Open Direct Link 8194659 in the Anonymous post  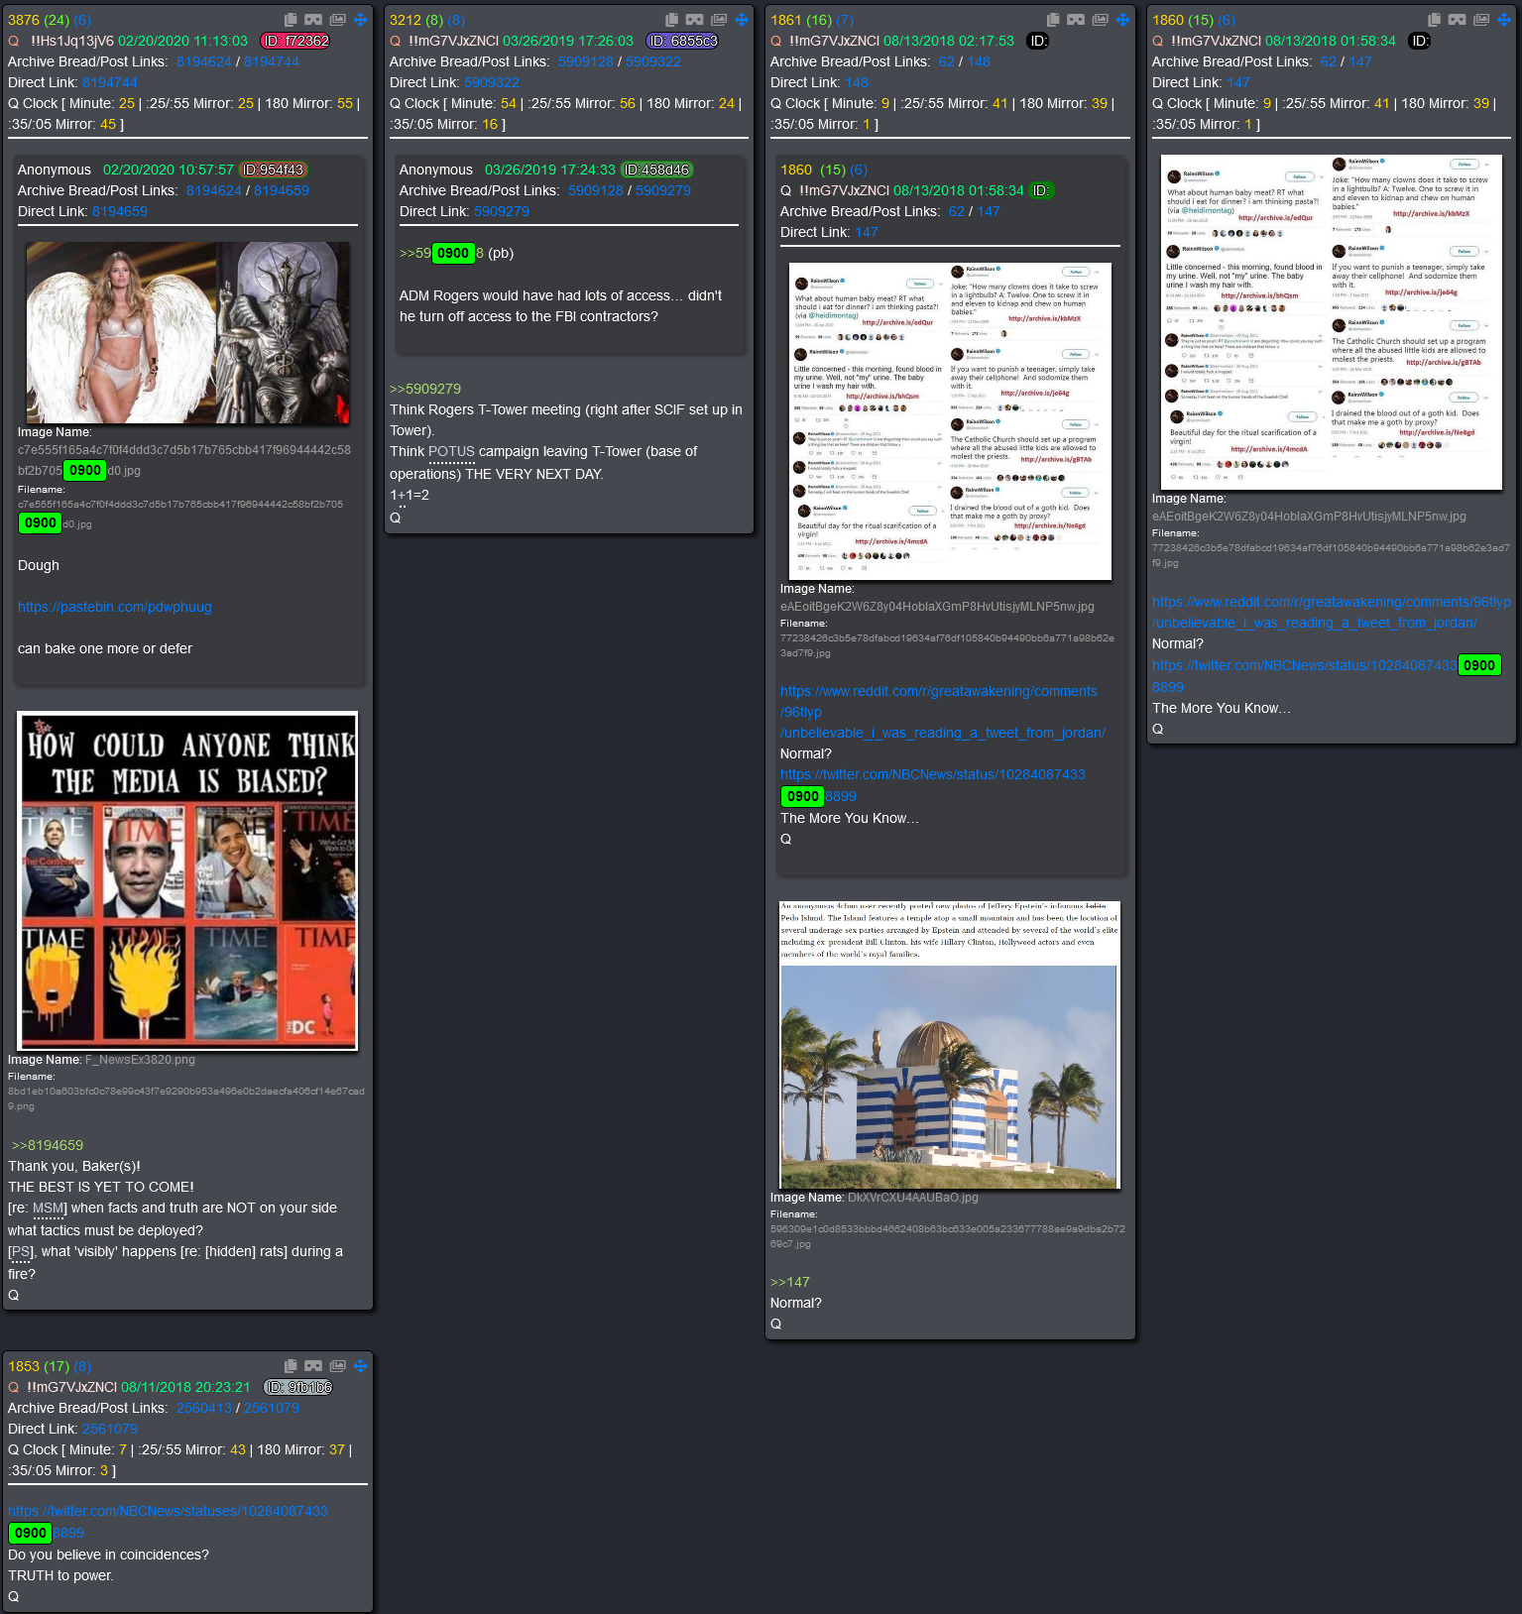[120, 211]
